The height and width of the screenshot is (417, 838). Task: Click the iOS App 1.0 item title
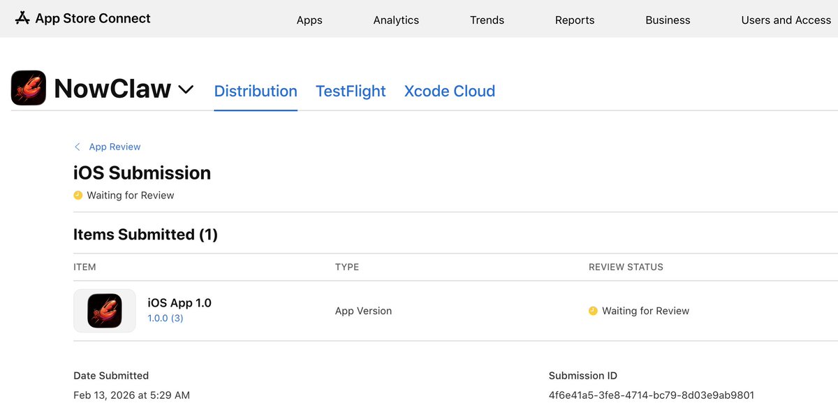(x=179, y=303)
